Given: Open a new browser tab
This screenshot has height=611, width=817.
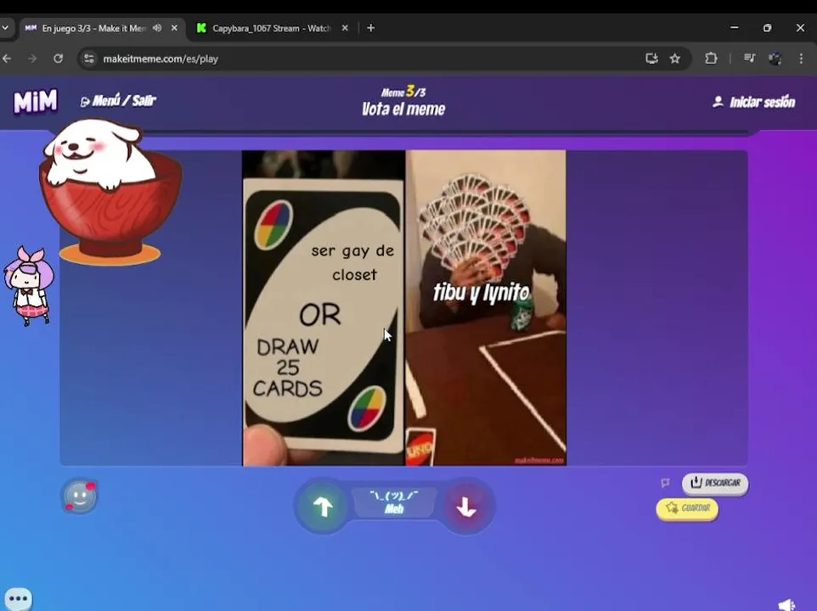Looking at the screenshot, I should 370,28.
